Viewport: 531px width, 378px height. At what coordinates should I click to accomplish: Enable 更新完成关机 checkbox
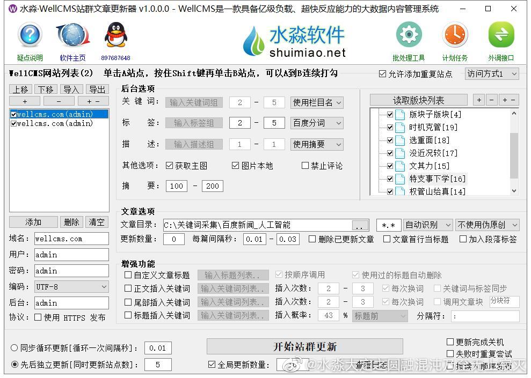450,342
